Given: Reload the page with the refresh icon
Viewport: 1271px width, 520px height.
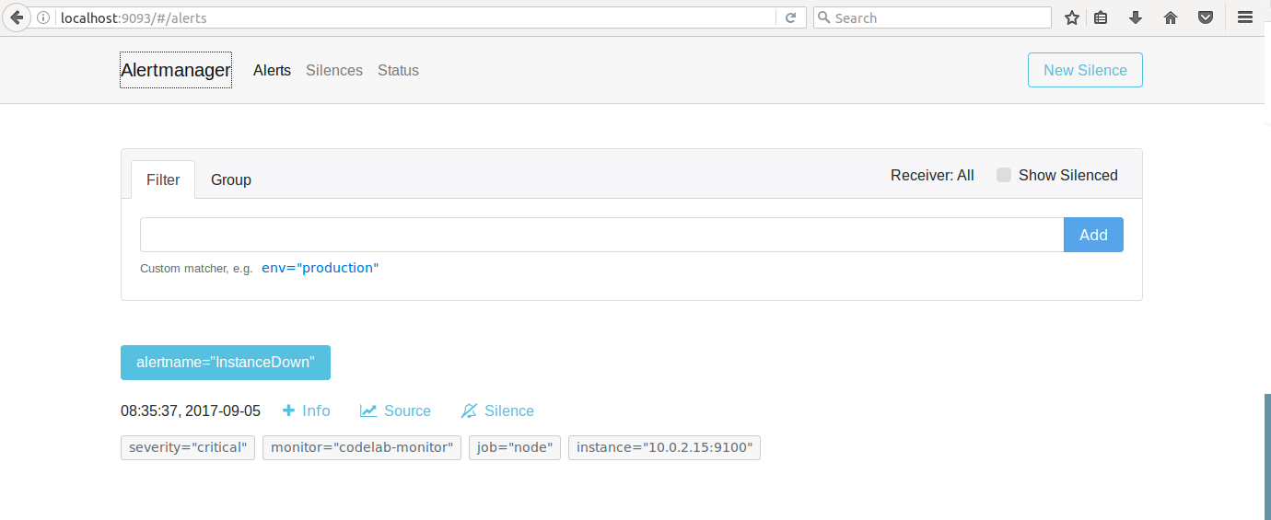Looking at the screenshot, I should (790, 17).
